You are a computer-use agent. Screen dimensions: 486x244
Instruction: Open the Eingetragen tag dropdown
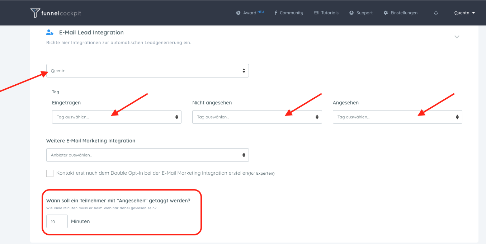coord(117,117)
